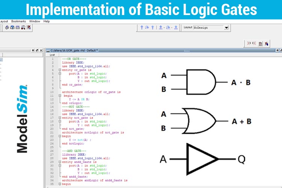Viewport: 282px width, 188px height.
Task: Open dropdown arrow beside Step Over Current
Action: [x=171, y=27]
